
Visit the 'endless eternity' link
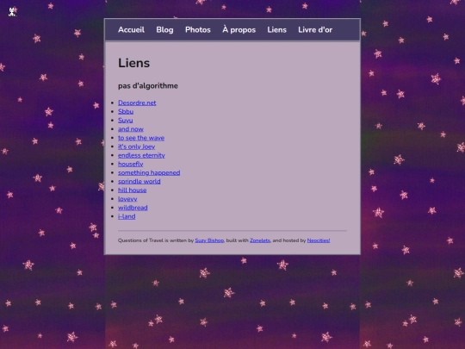pyautogui.click(x=141, y=155)
